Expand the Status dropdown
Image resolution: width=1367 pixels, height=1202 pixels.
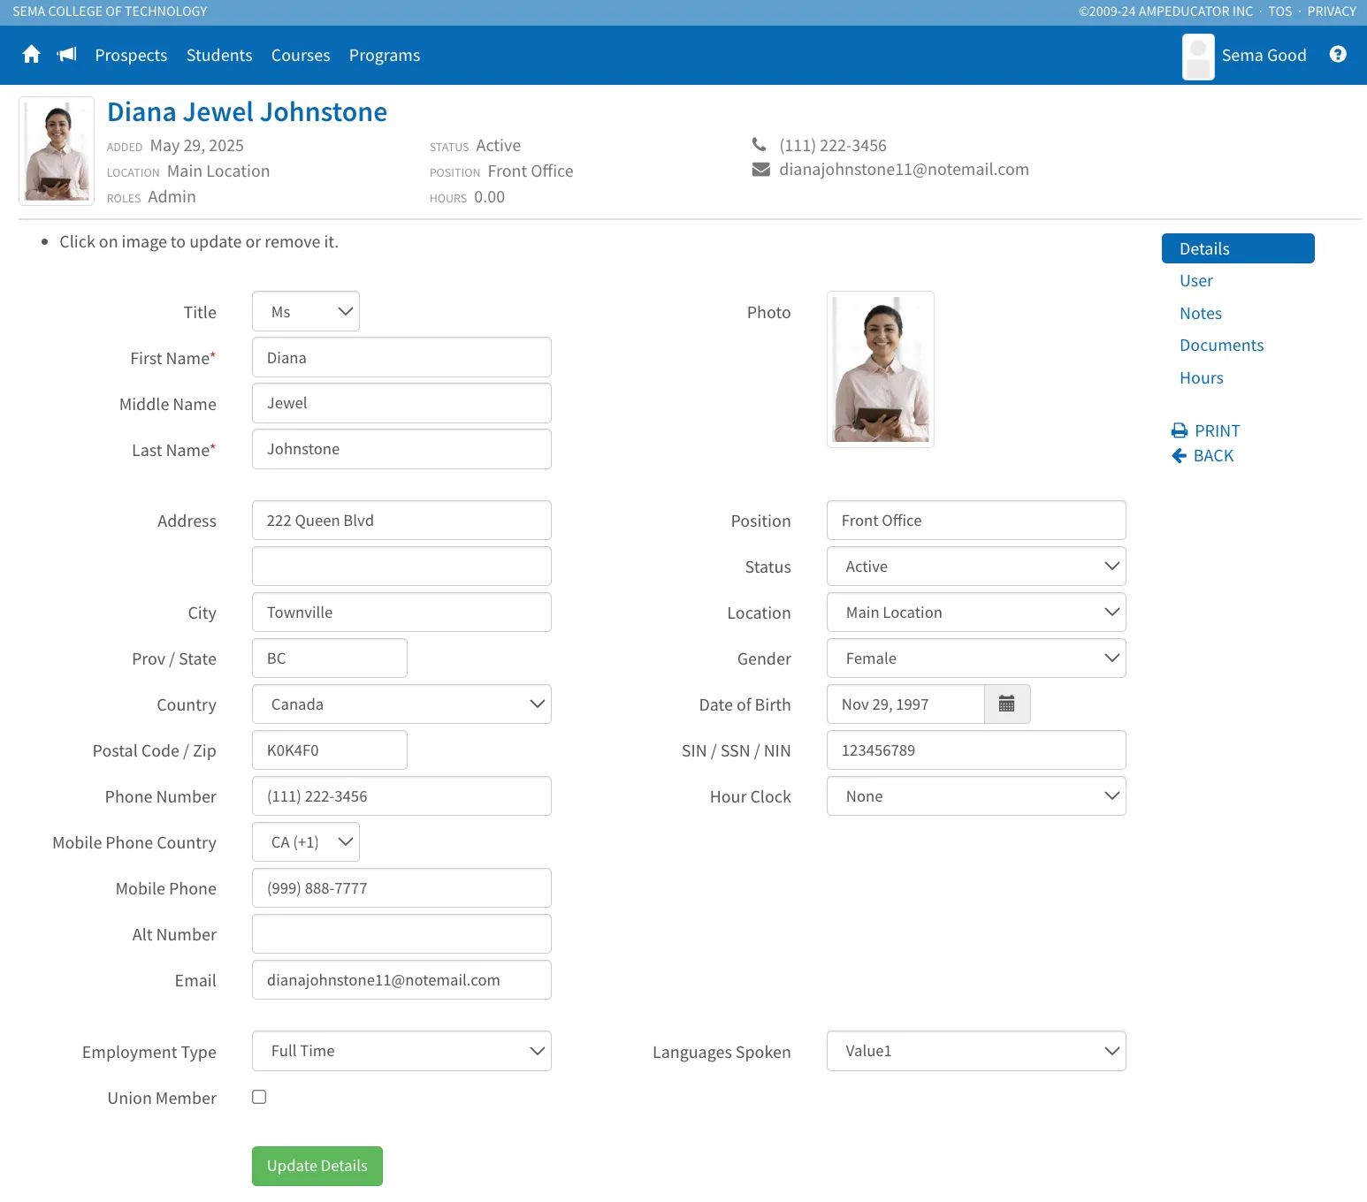pyautogui.click(x=976, y=567)
